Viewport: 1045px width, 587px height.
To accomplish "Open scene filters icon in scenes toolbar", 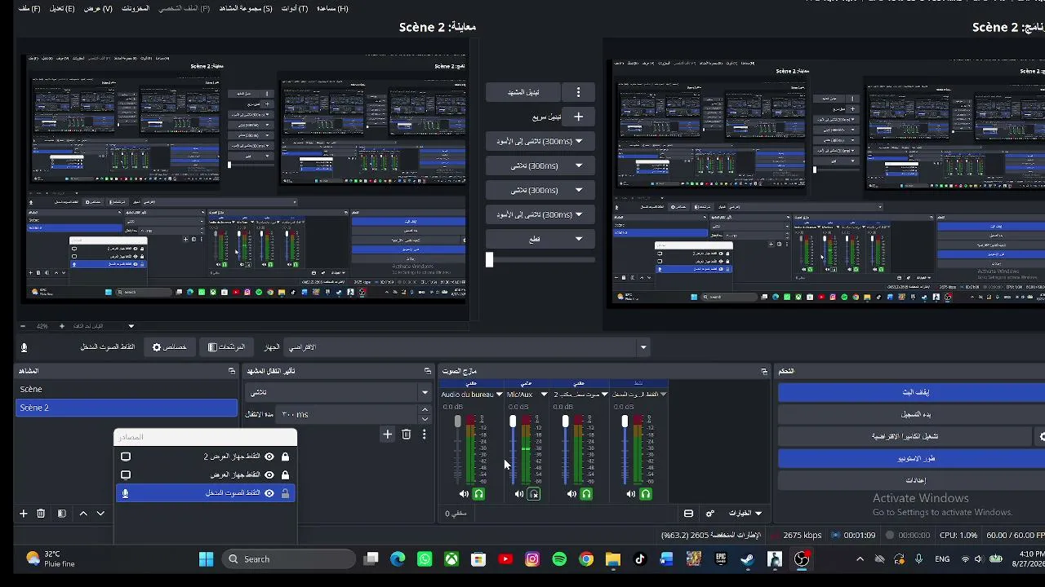I will 61,514.
